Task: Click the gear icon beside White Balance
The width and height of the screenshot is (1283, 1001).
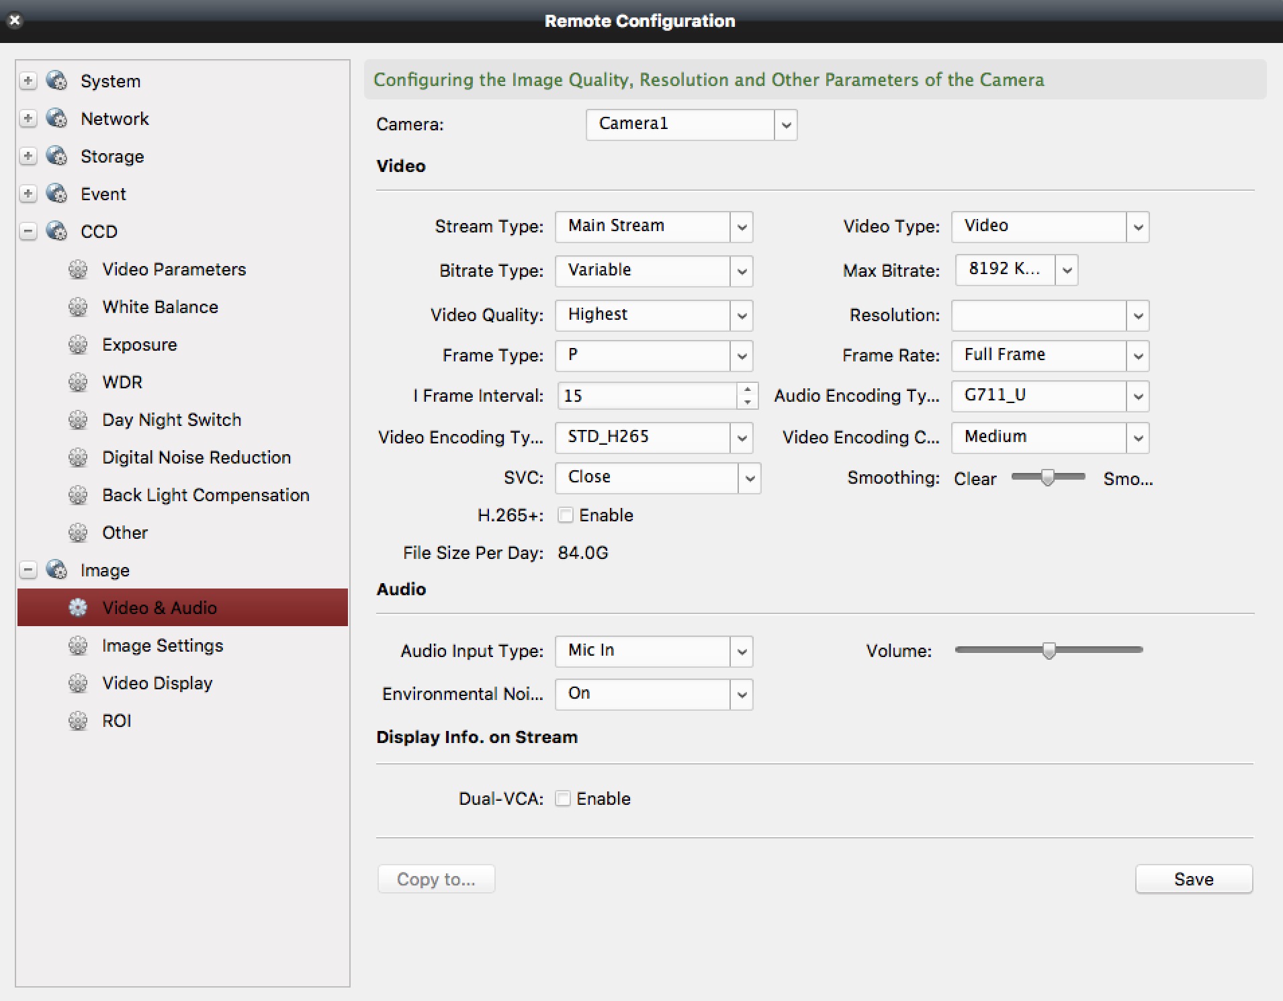Action: tap(78, 307)
